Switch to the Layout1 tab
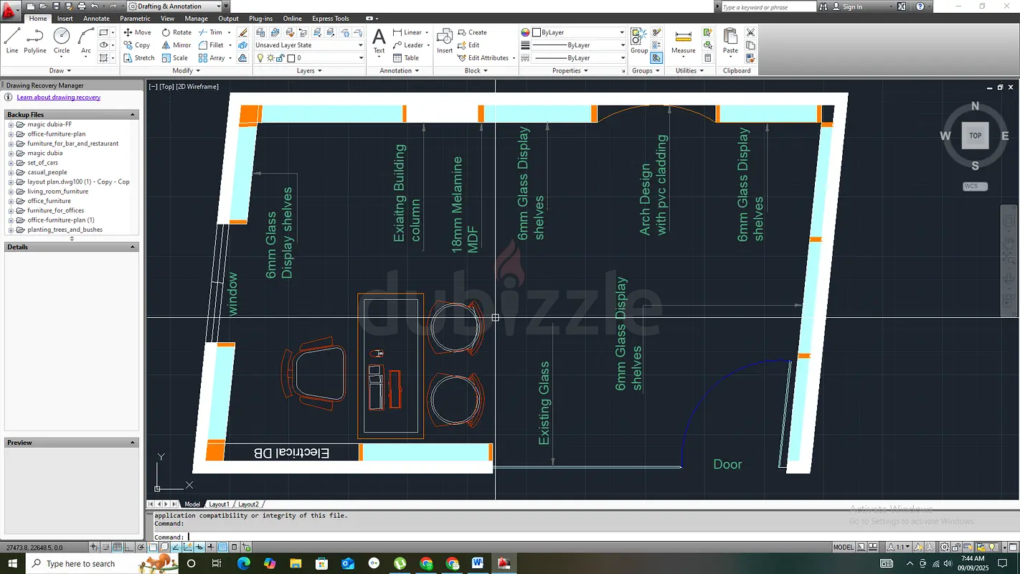The height and width of the screenshot is (574, 1020). (x=219, y=504)
